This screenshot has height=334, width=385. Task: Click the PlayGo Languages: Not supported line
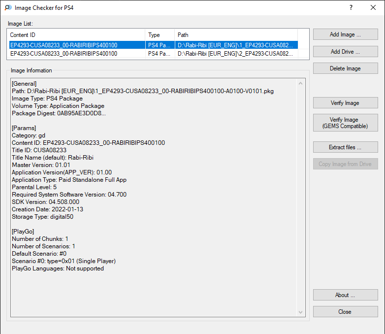coord(58,268)
